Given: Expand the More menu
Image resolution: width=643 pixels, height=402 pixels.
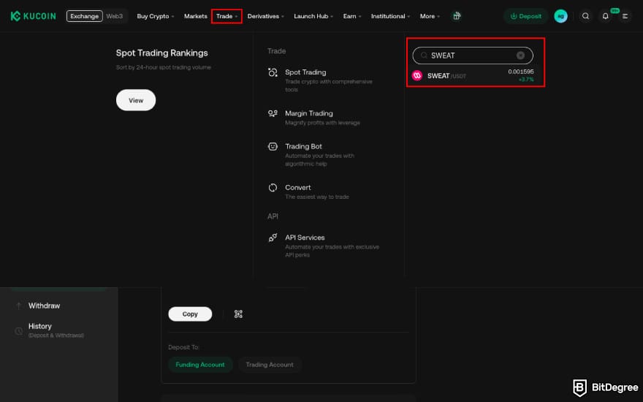Looking at the screenshot, I should tap(430, 16).
